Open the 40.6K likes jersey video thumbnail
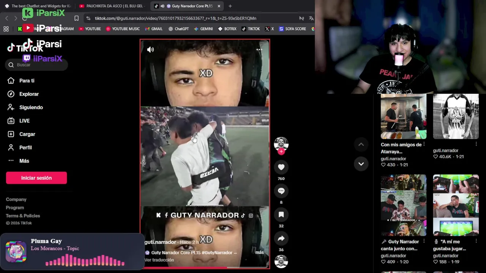This screenshot has width=486, height=273. (x=456, y=116)
